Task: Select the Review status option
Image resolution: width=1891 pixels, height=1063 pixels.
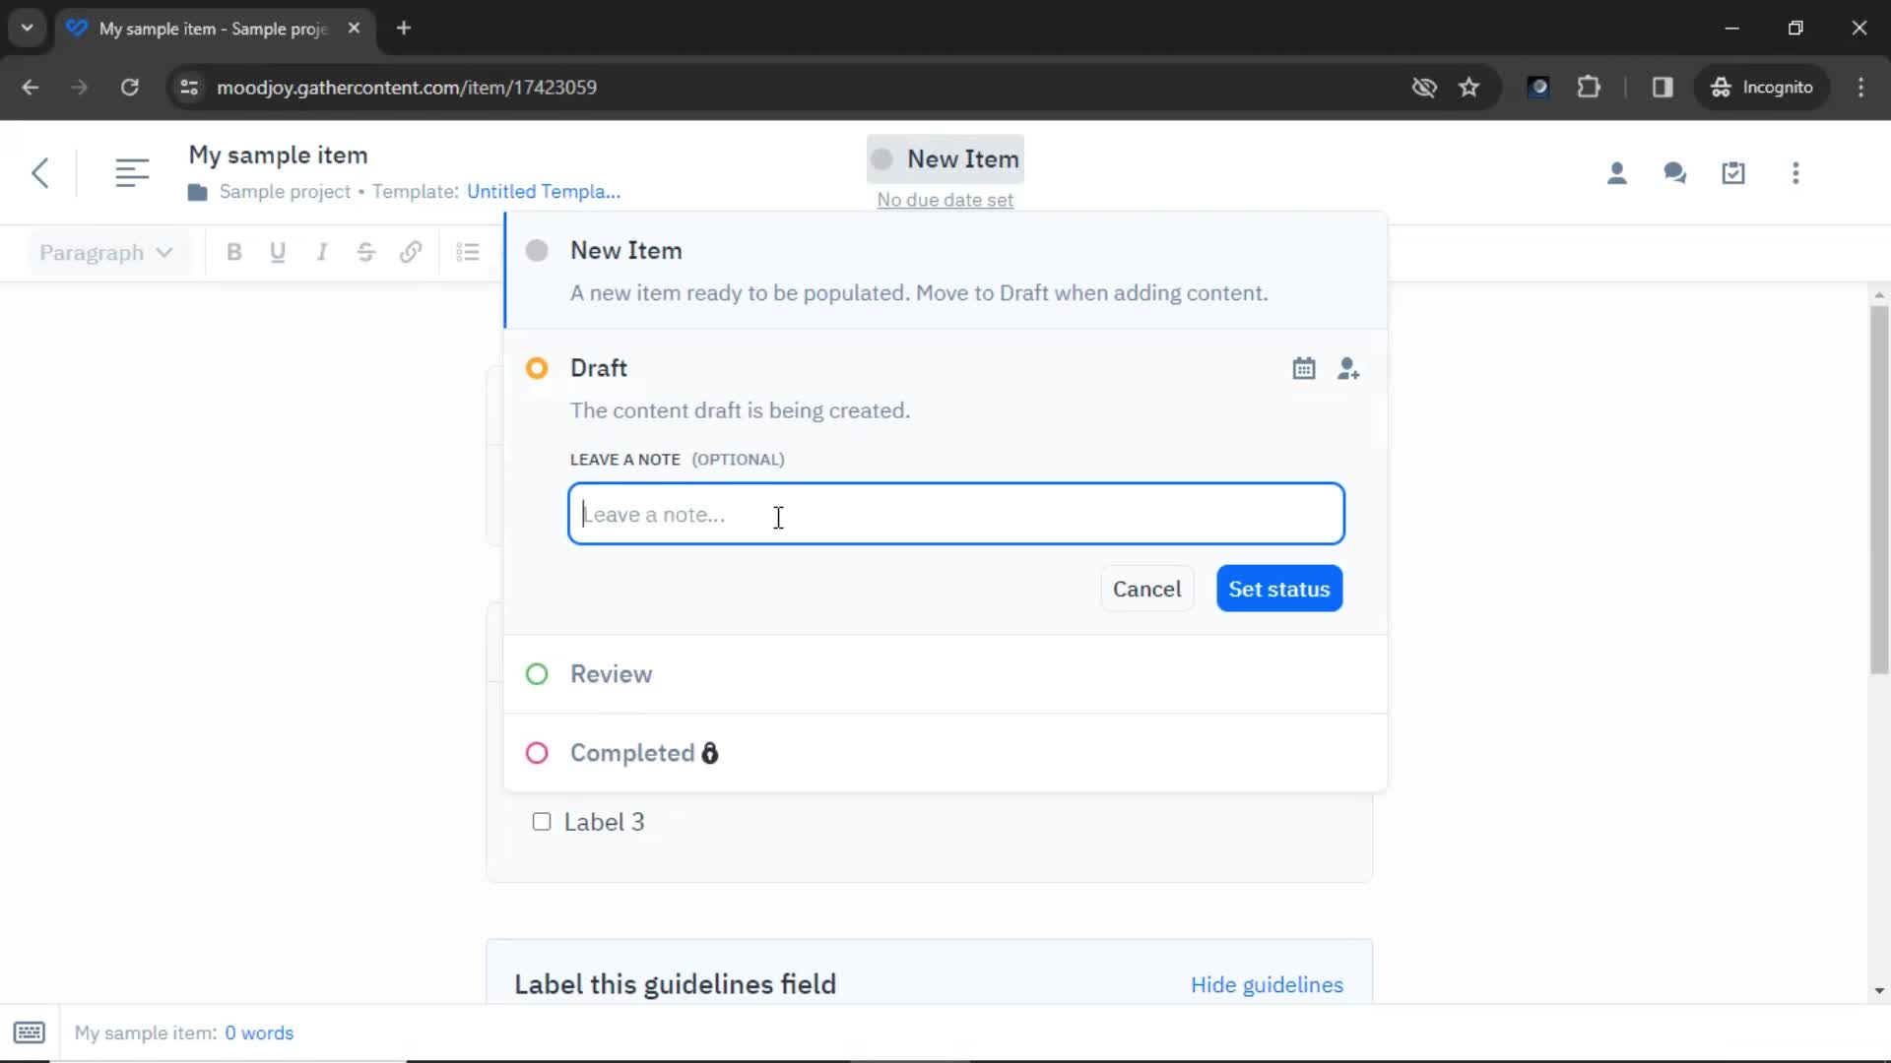Action: pos(945,674)
